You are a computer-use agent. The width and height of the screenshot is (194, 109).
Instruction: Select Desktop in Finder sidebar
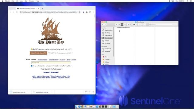(106, 33)
